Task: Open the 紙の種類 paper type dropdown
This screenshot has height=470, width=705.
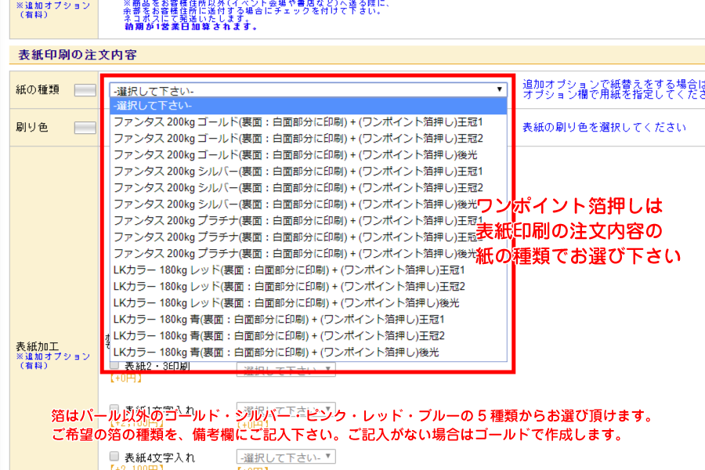Action: [309, 90]
